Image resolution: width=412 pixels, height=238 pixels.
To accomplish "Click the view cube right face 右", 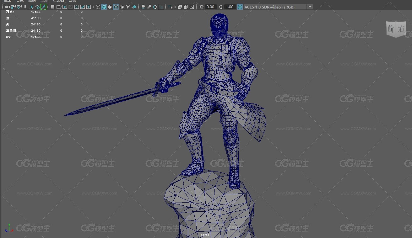I will tap(401, 29).
